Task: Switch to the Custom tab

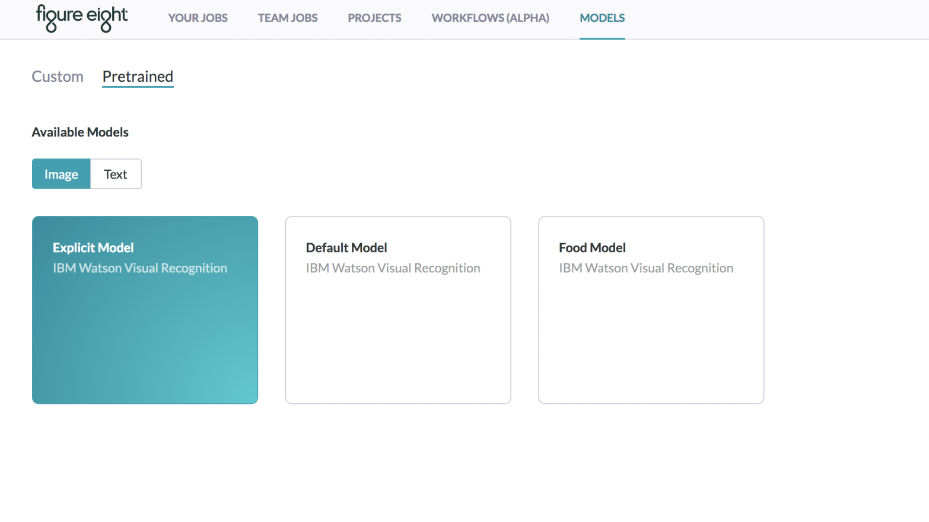Action: click(x=58, y=77)
